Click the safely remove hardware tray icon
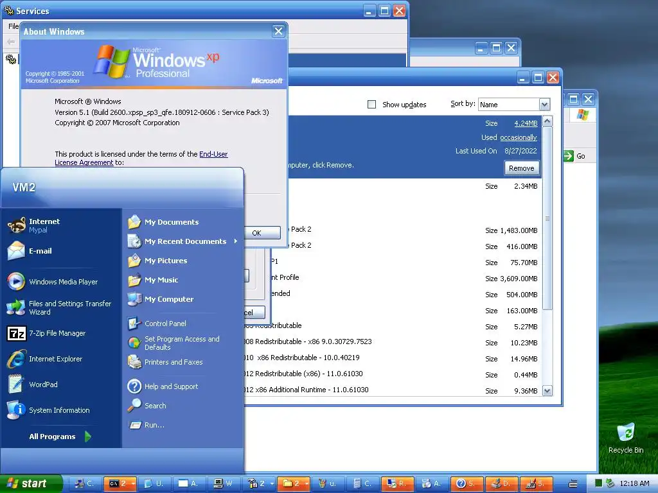Image resolution: width=658 pixels, height=493 pixels. pyautogui.click(x=610, y=483)
